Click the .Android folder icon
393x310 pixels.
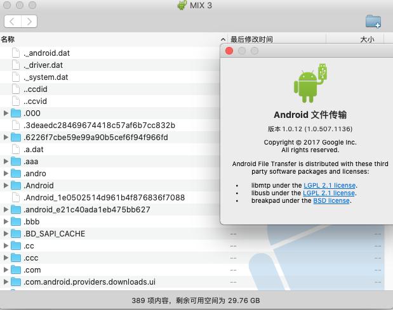[16, 185]
